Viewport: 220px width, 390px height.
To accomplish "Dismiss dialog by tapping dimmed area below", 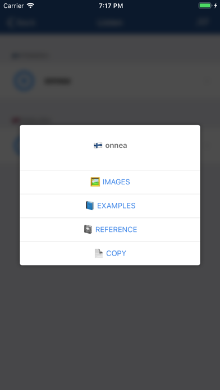I will pos(110,323).
